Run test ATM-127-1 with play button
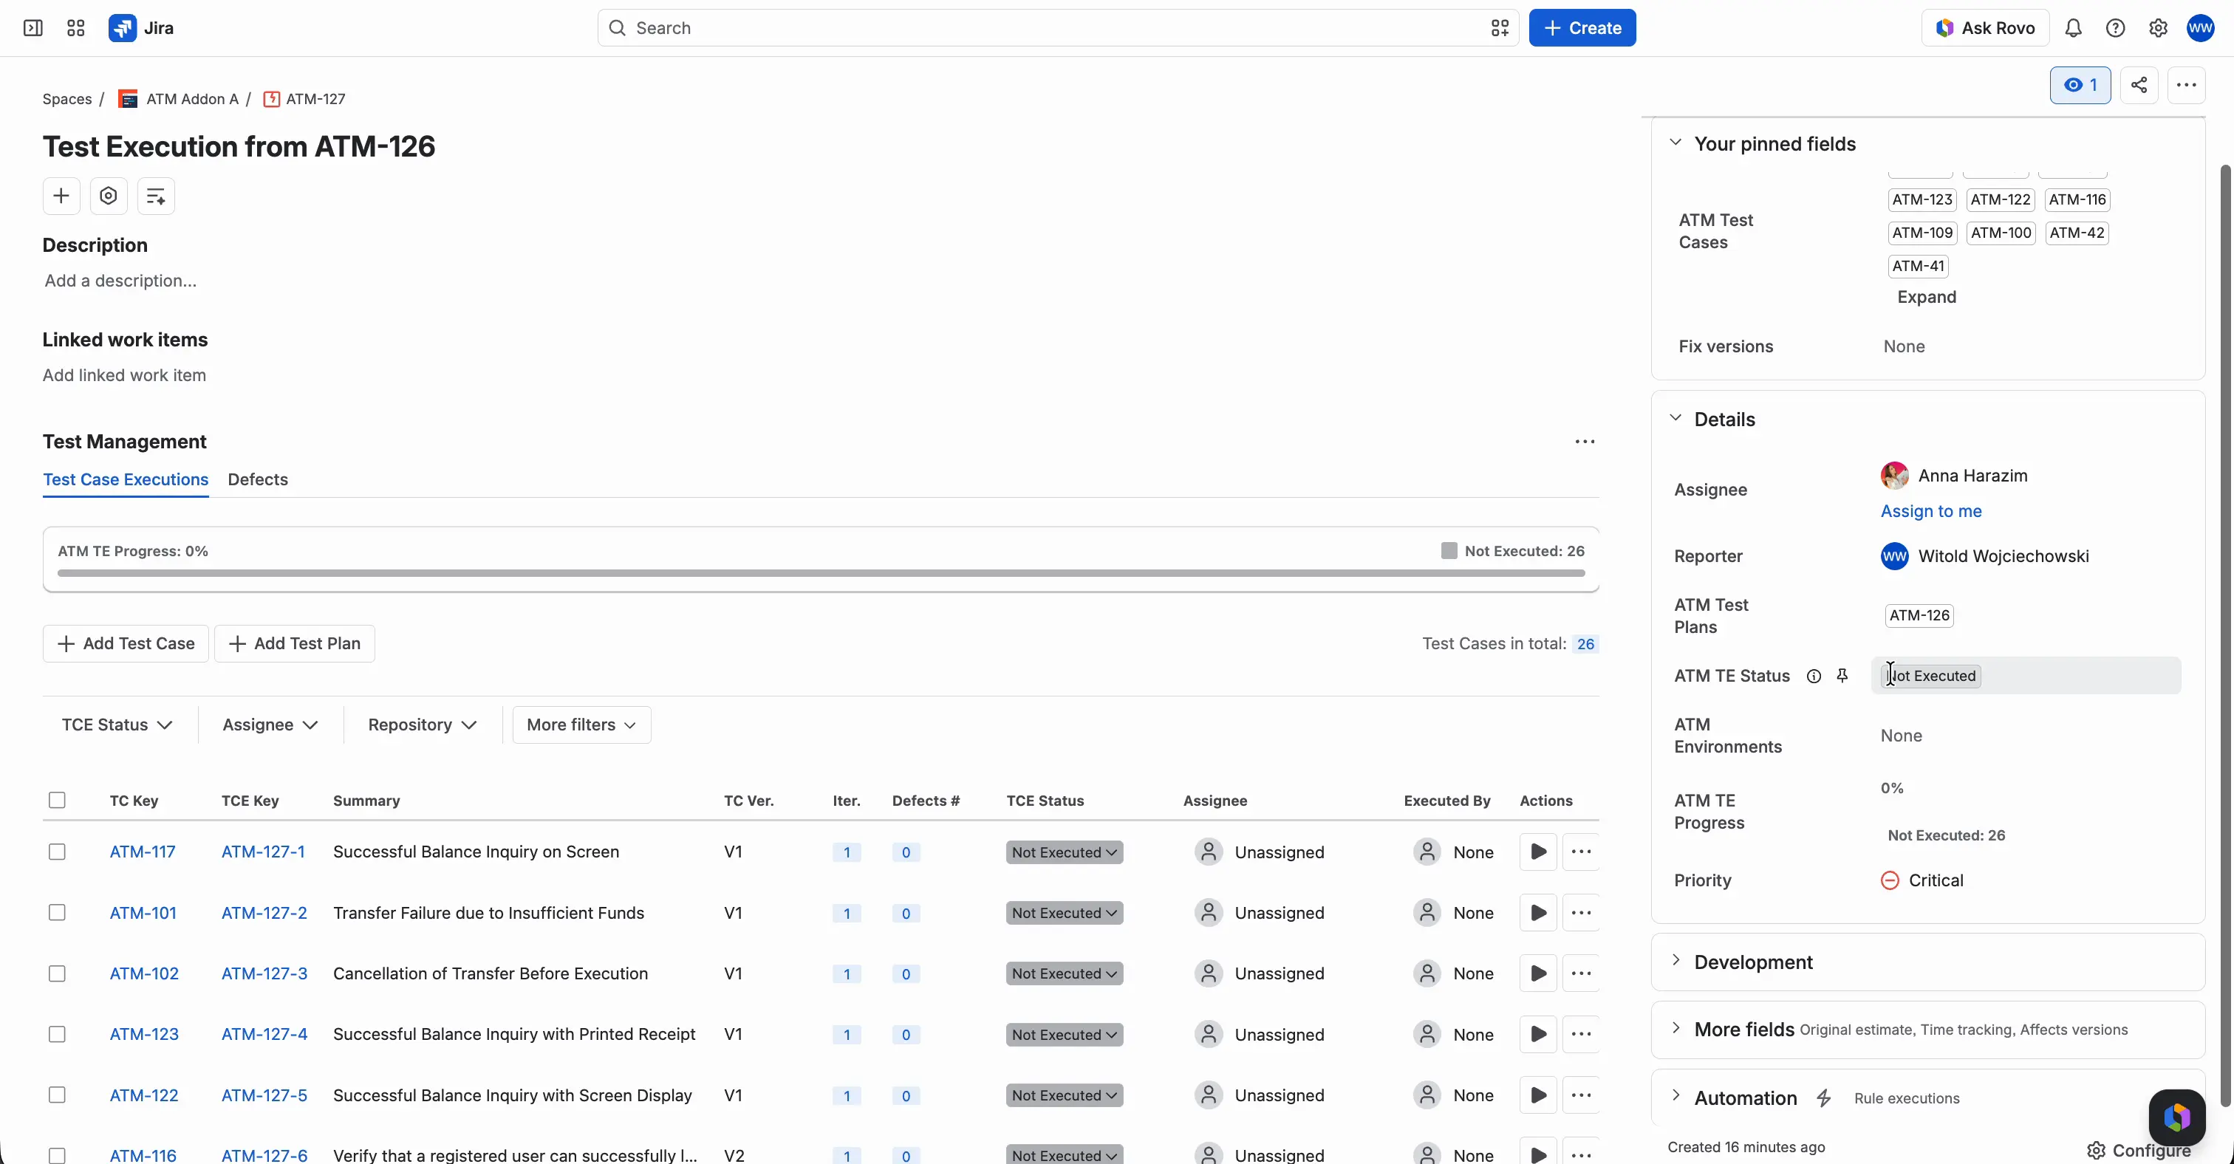2234x1164 pixels. (x=1537, y=852)
